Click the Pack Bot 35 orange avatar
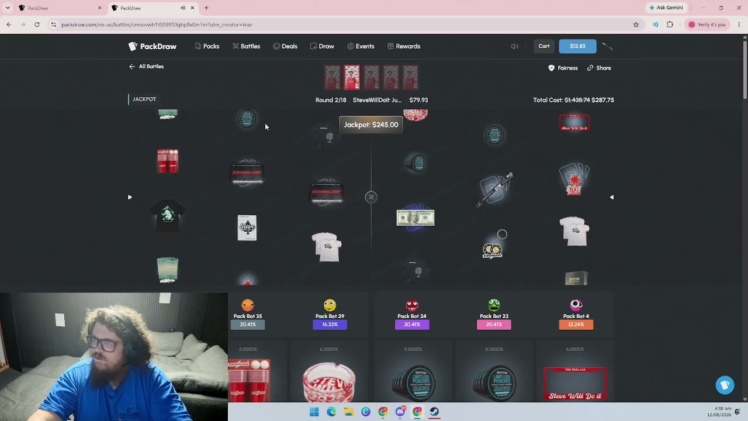The image size is (748, 421). coord(248,305)
